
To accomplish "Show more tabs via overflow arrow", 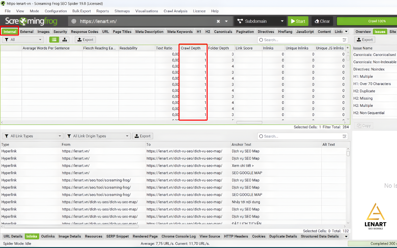I will [x=346, y=32].
